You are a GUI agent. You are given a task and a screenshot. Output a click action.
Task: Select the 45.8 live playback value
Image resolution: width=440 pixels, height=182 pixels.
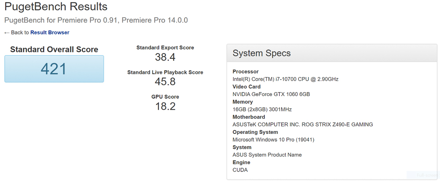[x=165, y=82]
